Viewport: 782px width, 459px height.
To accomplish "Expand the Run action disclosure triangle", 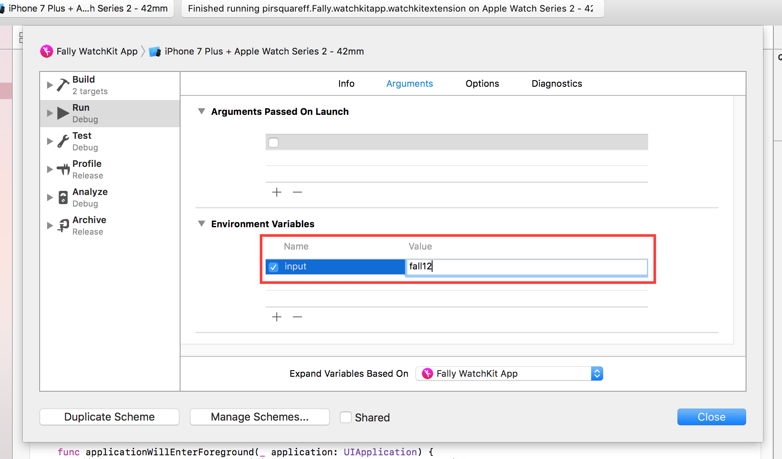I will [50, 113].
